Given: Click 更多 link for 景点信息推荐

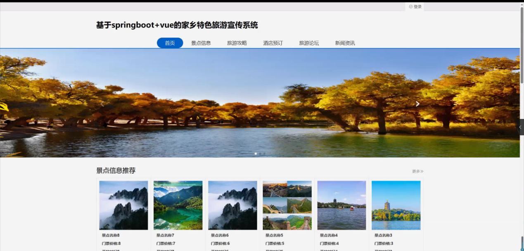Looking at the screenshot, I should click(x=417, y=171).
